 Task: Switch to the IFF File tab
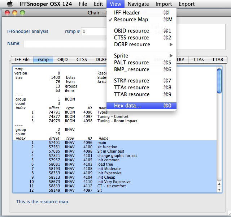[x=22, y=60]
